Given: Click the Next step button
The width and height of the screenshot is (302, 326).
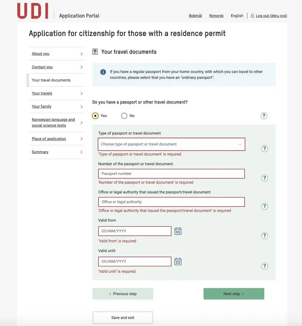Looking at the screenshot, I should (234, 294).
